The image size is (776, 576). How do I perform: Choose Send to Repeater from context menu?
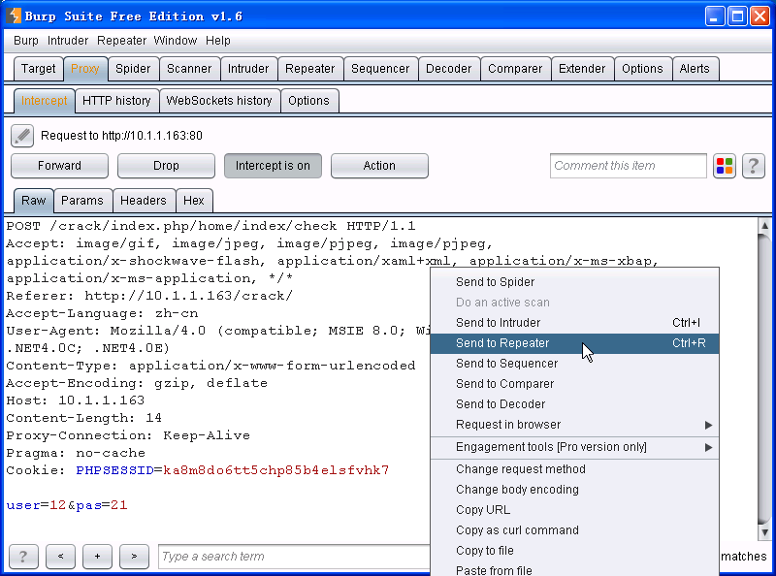(574, 343)
